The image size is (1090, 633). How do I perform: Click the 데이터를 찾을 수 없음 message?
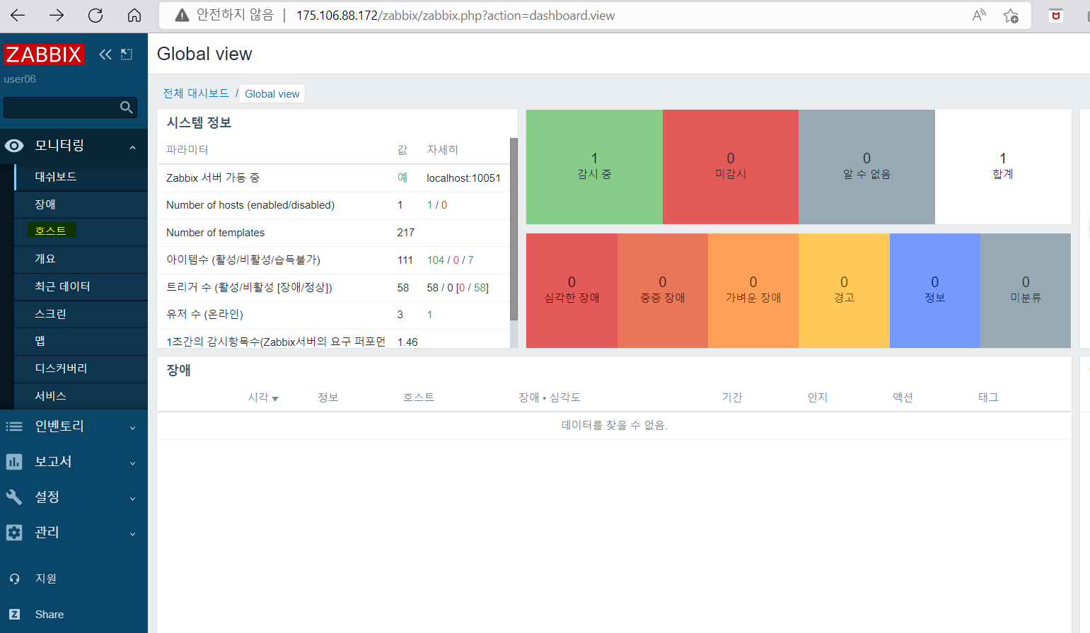point(614,425)
